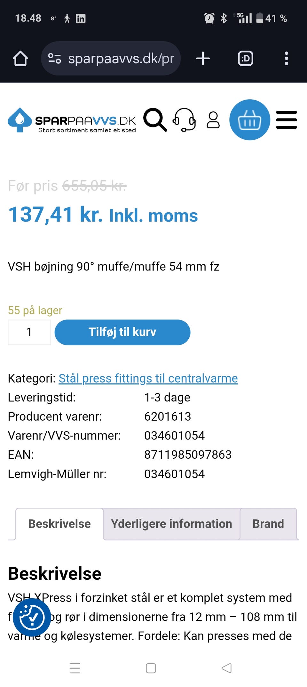Open the cookie consent settings badge

pyautogui.click(x=32, y=617)
